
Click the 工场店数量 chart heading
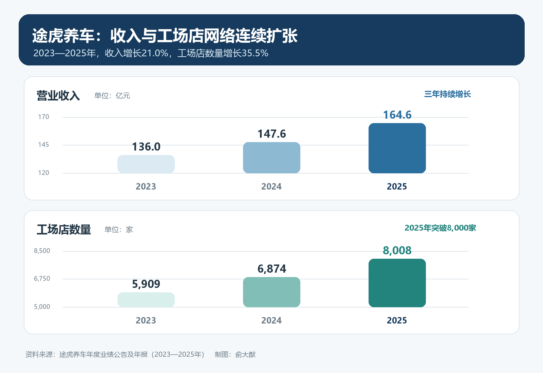tap(64, 230)
